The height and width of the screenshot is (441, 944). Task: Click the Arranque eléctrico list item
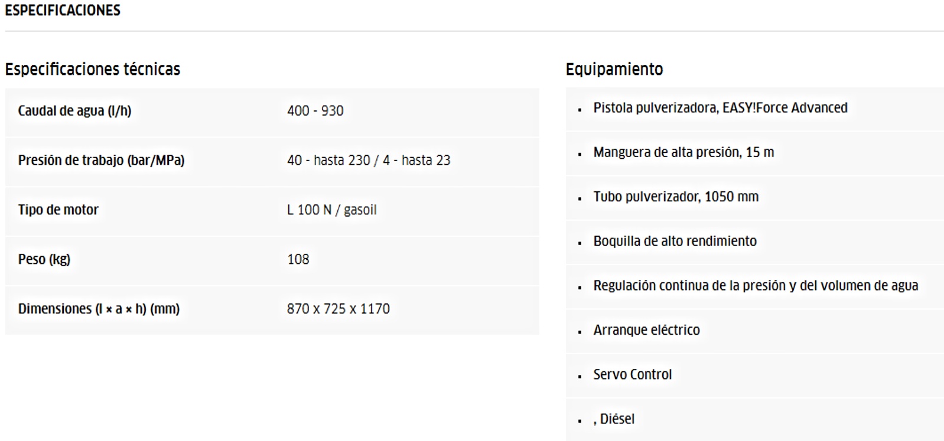[x=647, y=330]
